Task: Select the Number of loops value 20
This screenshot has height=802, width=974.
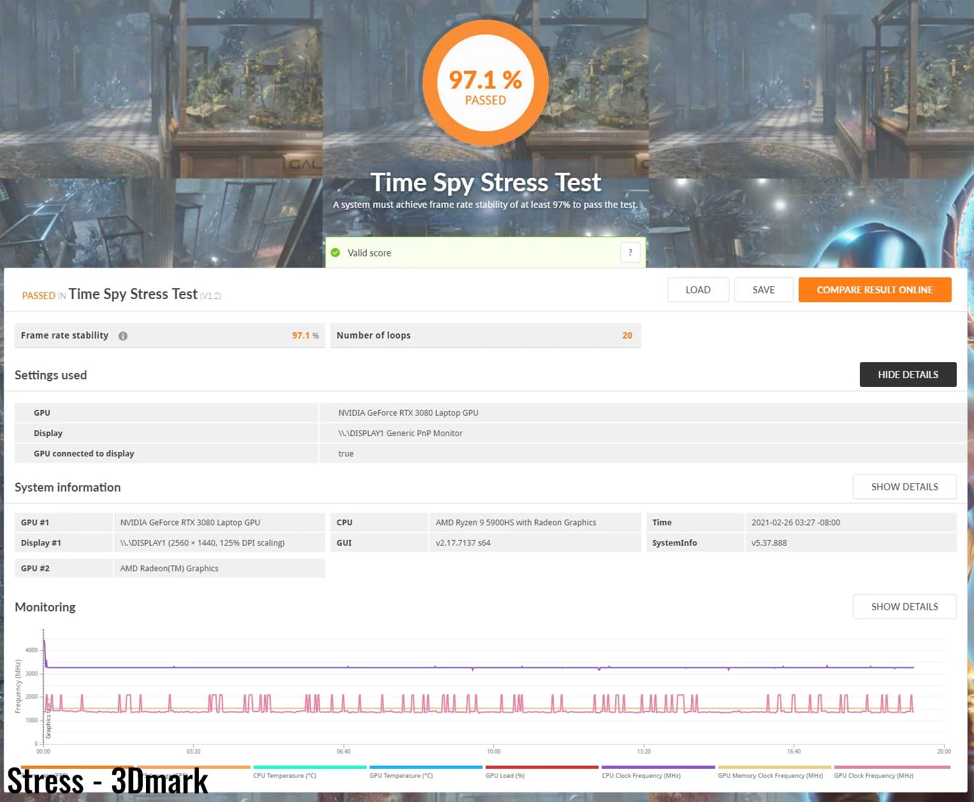Action: 627,335
